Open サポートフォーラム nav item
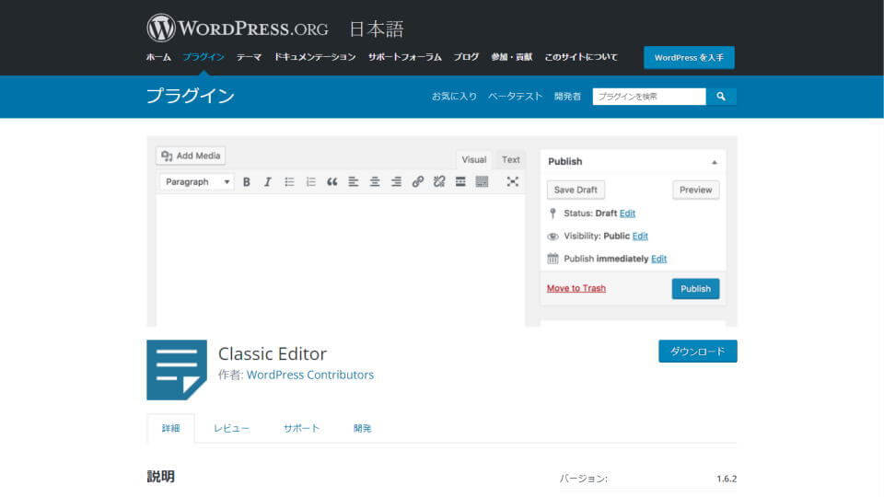 coord(405,57)
